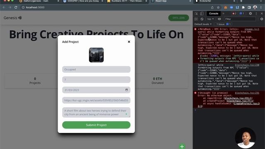The height and width of the screenshot is (149, 265).
Task: Expand the logged error object with code -32603
Action: 199,58
